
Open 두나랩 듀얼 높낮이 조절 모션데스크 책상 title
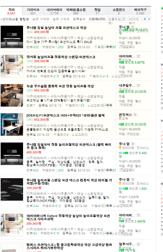56,28
